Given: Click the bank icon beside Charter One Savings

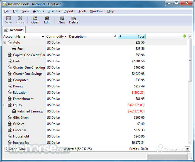Looking at the screenshot, I should point(9,73).
